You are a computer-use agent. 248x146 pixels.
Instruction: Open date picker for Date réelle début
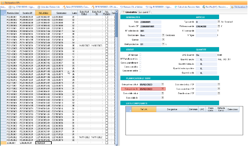163,94
